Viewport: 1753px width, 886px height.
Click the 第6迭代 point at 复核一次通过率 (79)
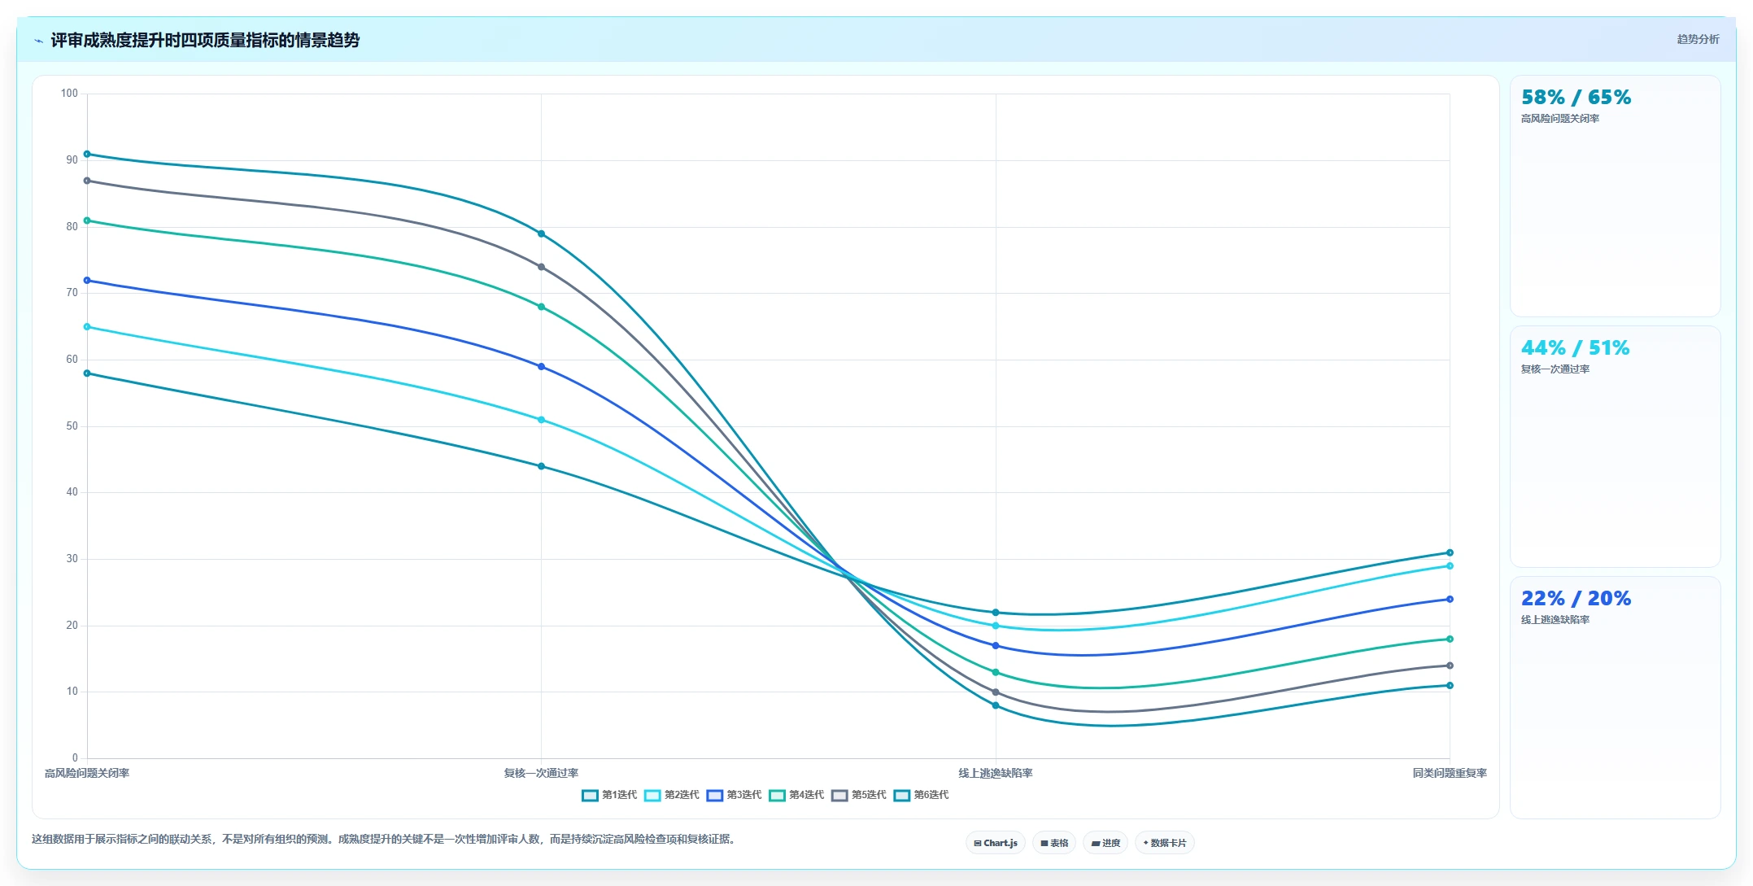(541, 234)
